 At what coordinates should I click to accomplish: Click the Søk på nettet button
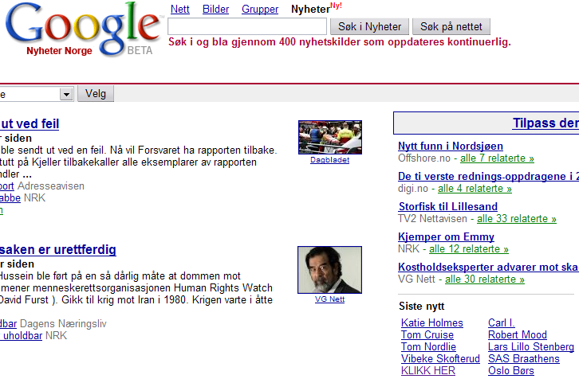point(451,26)
